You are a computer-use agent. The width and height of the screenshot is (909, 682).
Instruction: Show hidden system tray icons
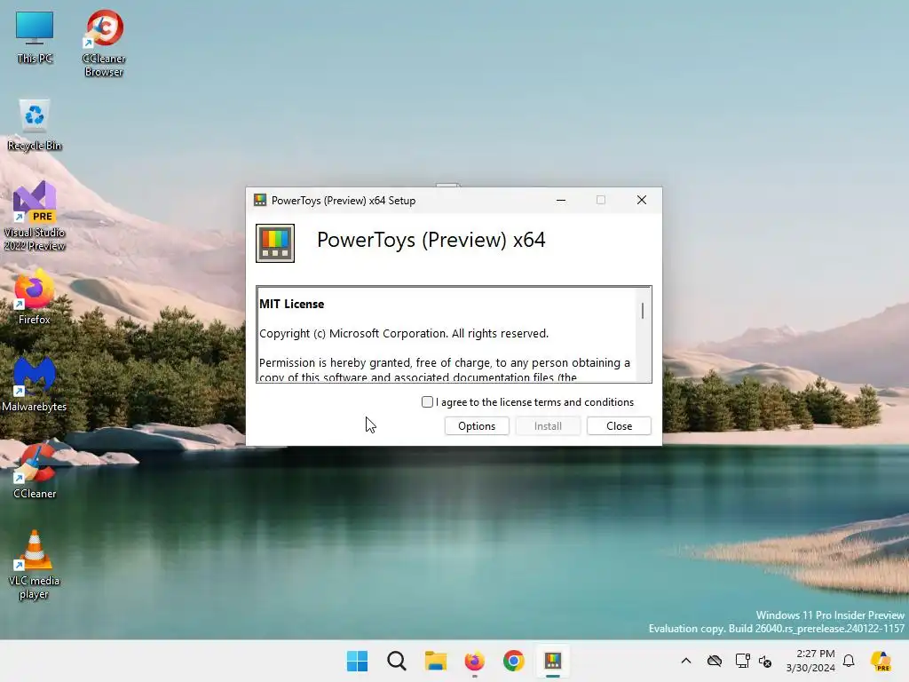(686, 661)
